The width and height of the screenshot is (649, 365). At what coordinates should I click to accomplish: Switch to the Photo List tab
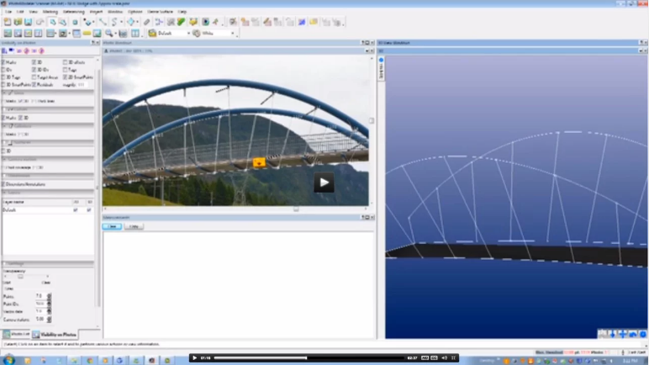[x=16, y=334]
